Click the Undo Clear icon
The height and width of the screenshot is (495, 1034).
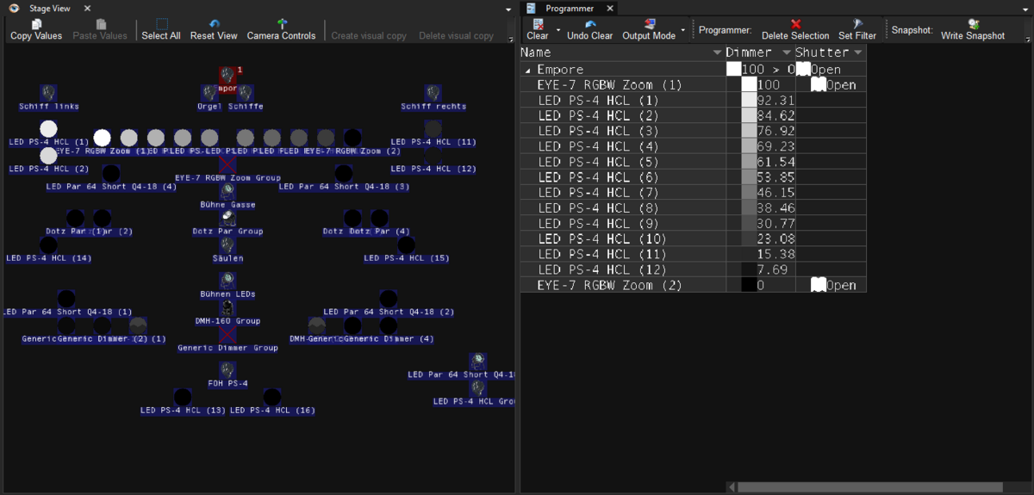(590, 24)
